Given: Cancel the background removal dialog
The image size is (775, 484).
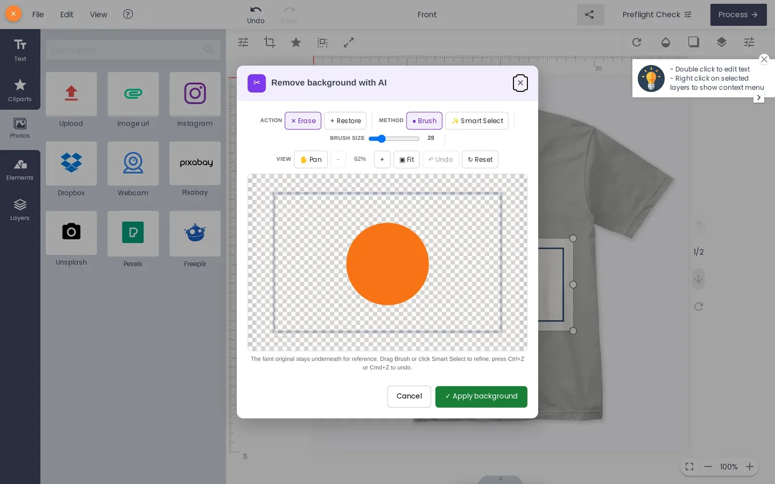Looking at the screenshot, I should pyautogui.click(x=409, y=396).
